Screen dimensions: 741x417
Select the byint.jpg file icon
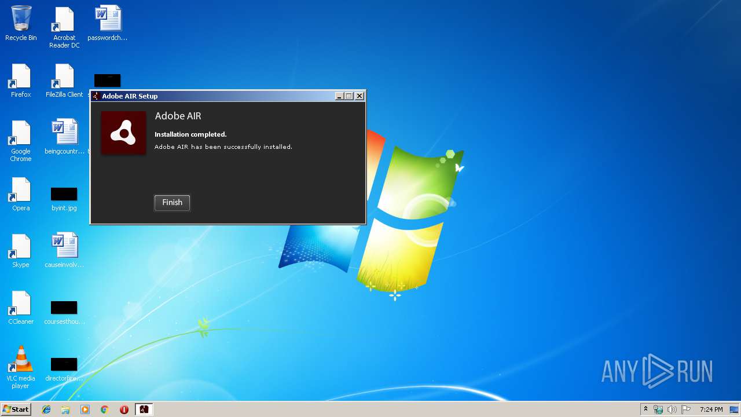pos(64,199)
